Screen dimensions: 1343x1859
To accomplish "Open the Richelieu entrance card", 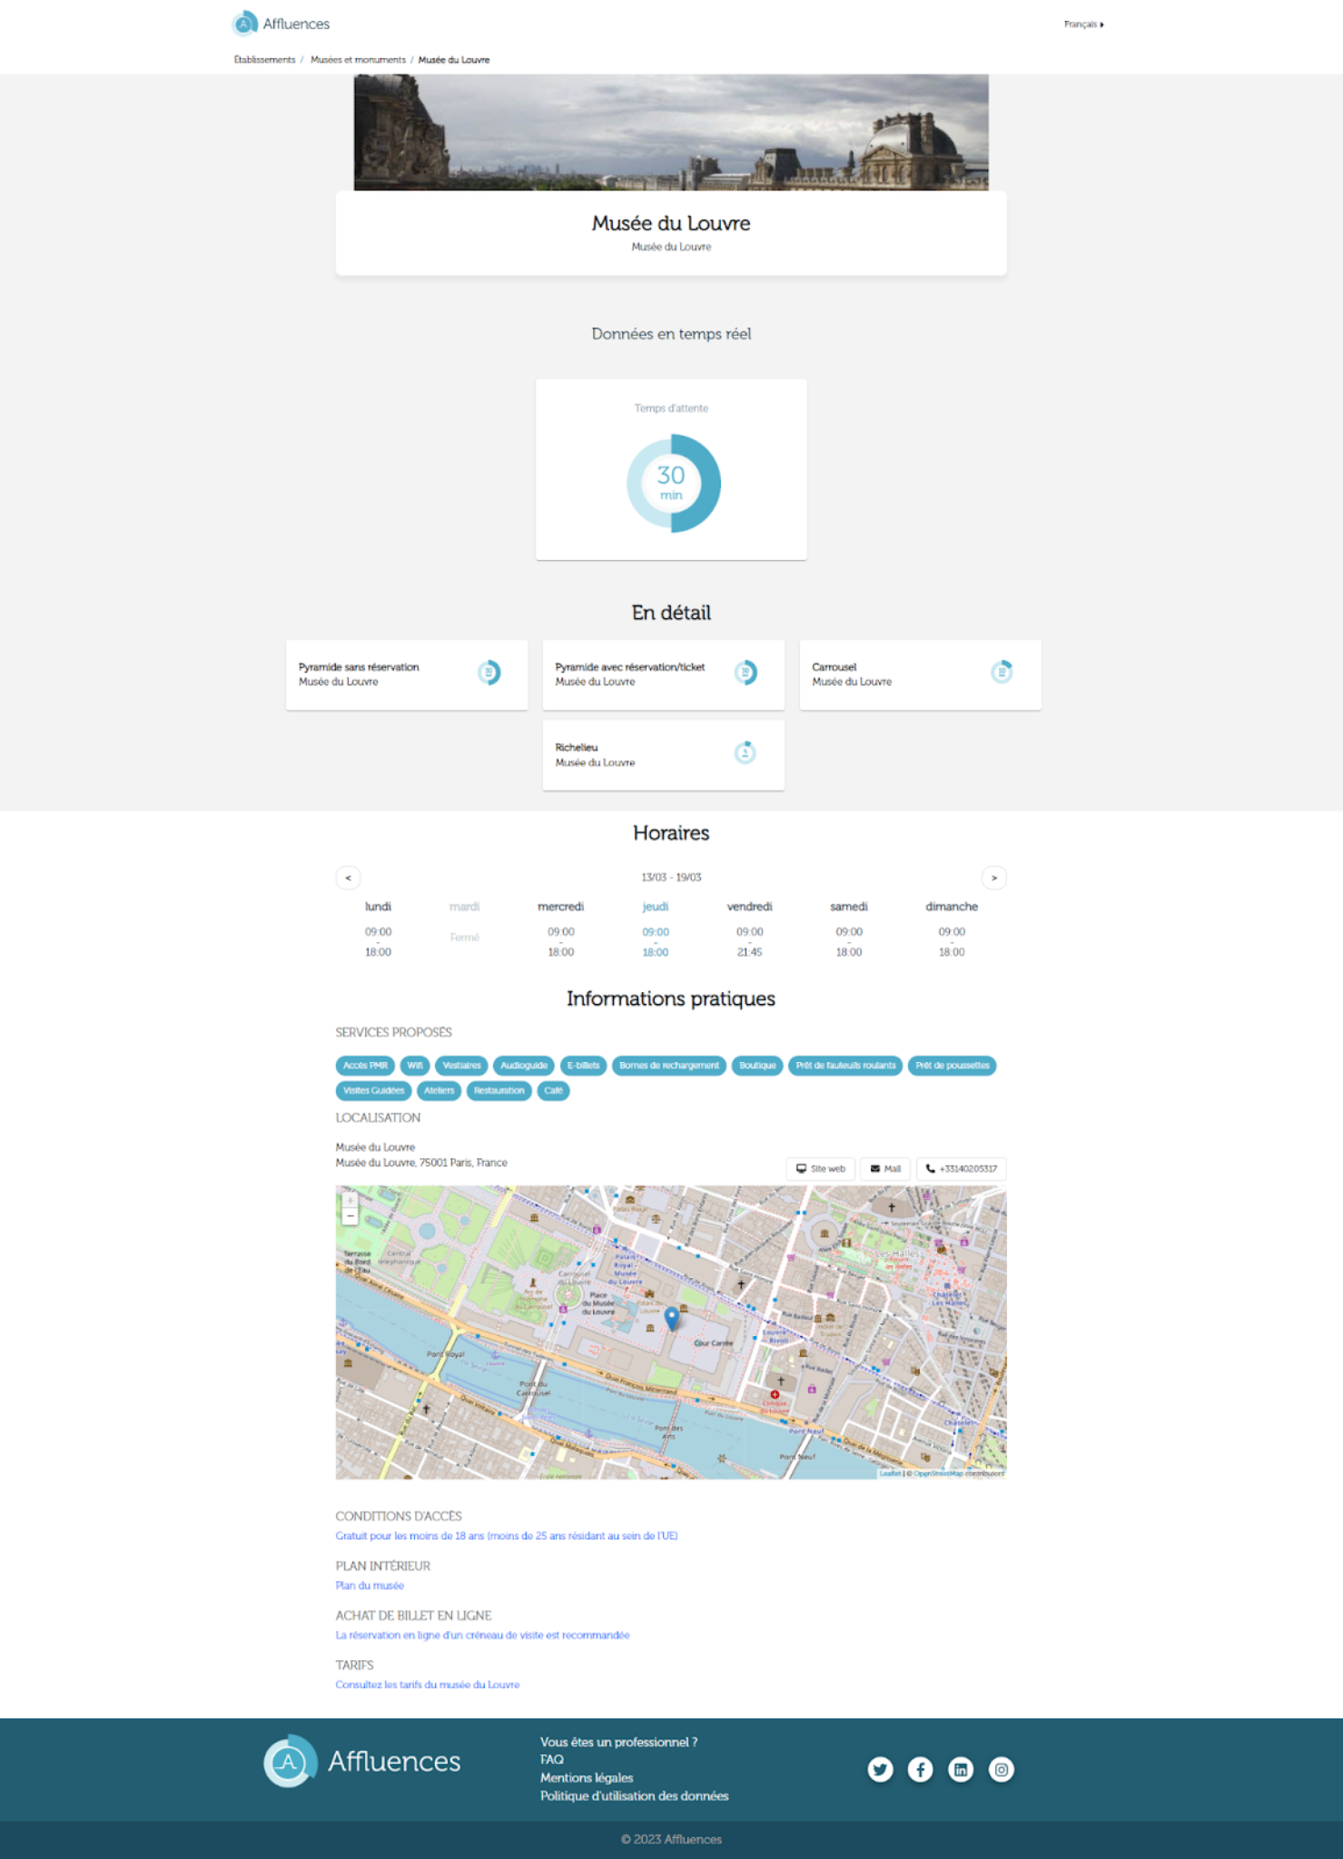I will 664,755.
